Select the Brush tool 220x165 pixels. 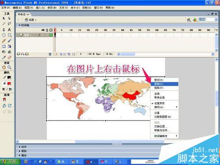(9, 40)
